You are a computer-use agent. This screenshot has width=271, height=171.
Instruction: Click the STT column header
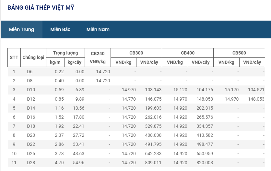(x=14, y=57)
